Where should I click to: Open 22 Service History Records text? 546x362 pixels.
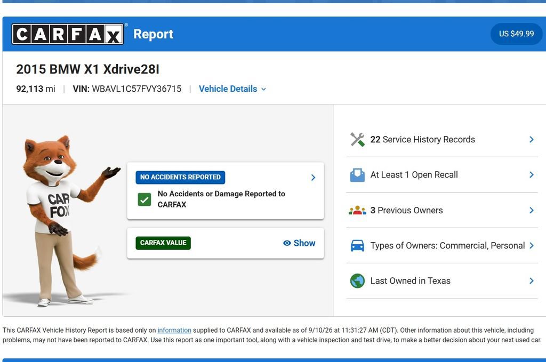[x=422, y=140]
